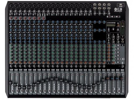Click the channel 1 pan knob above mute

tap(11, 66)
